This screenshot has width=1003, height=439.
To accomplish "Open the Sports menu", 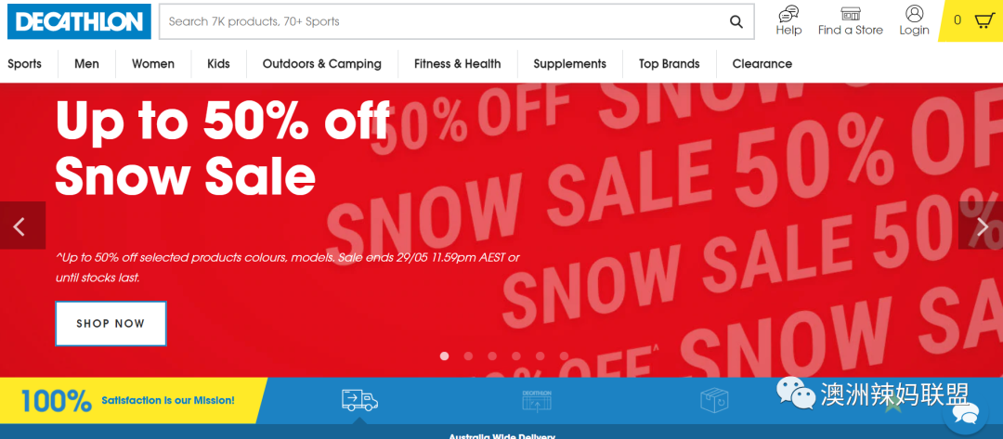I will [x=24, y=64].
